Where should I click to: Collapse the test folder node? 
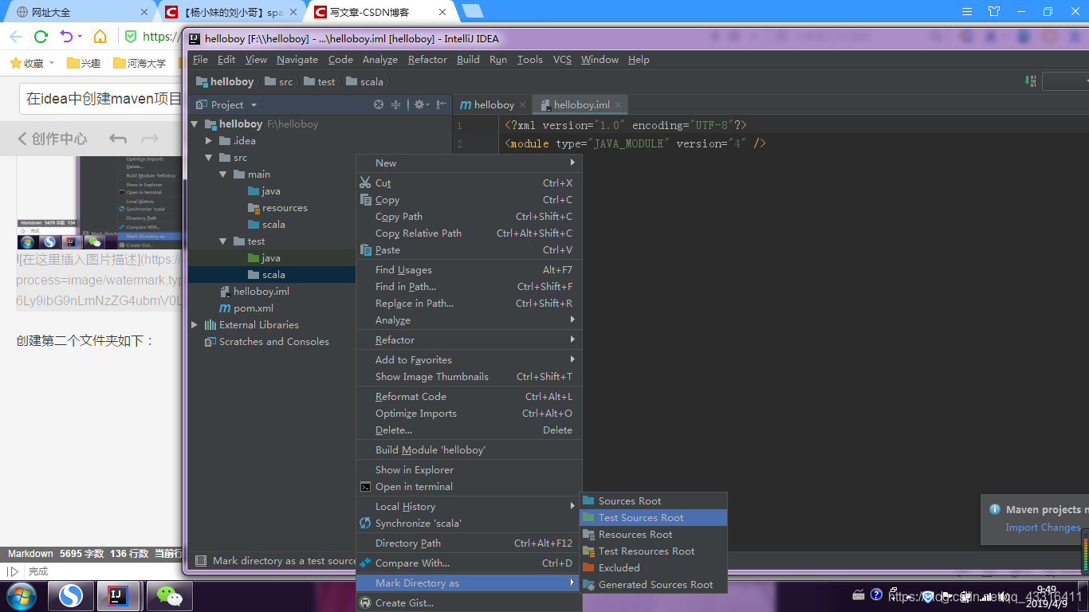pyautogui.click(x=223, y=241)
